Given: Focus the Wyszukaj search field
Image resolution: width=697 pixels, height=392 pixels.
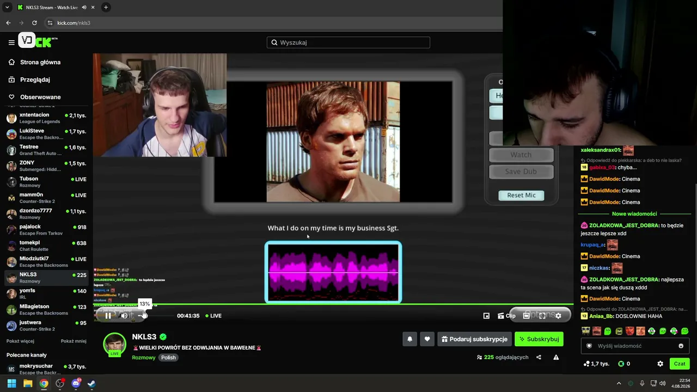Looking at the screenshot, I should click(348, 42).
